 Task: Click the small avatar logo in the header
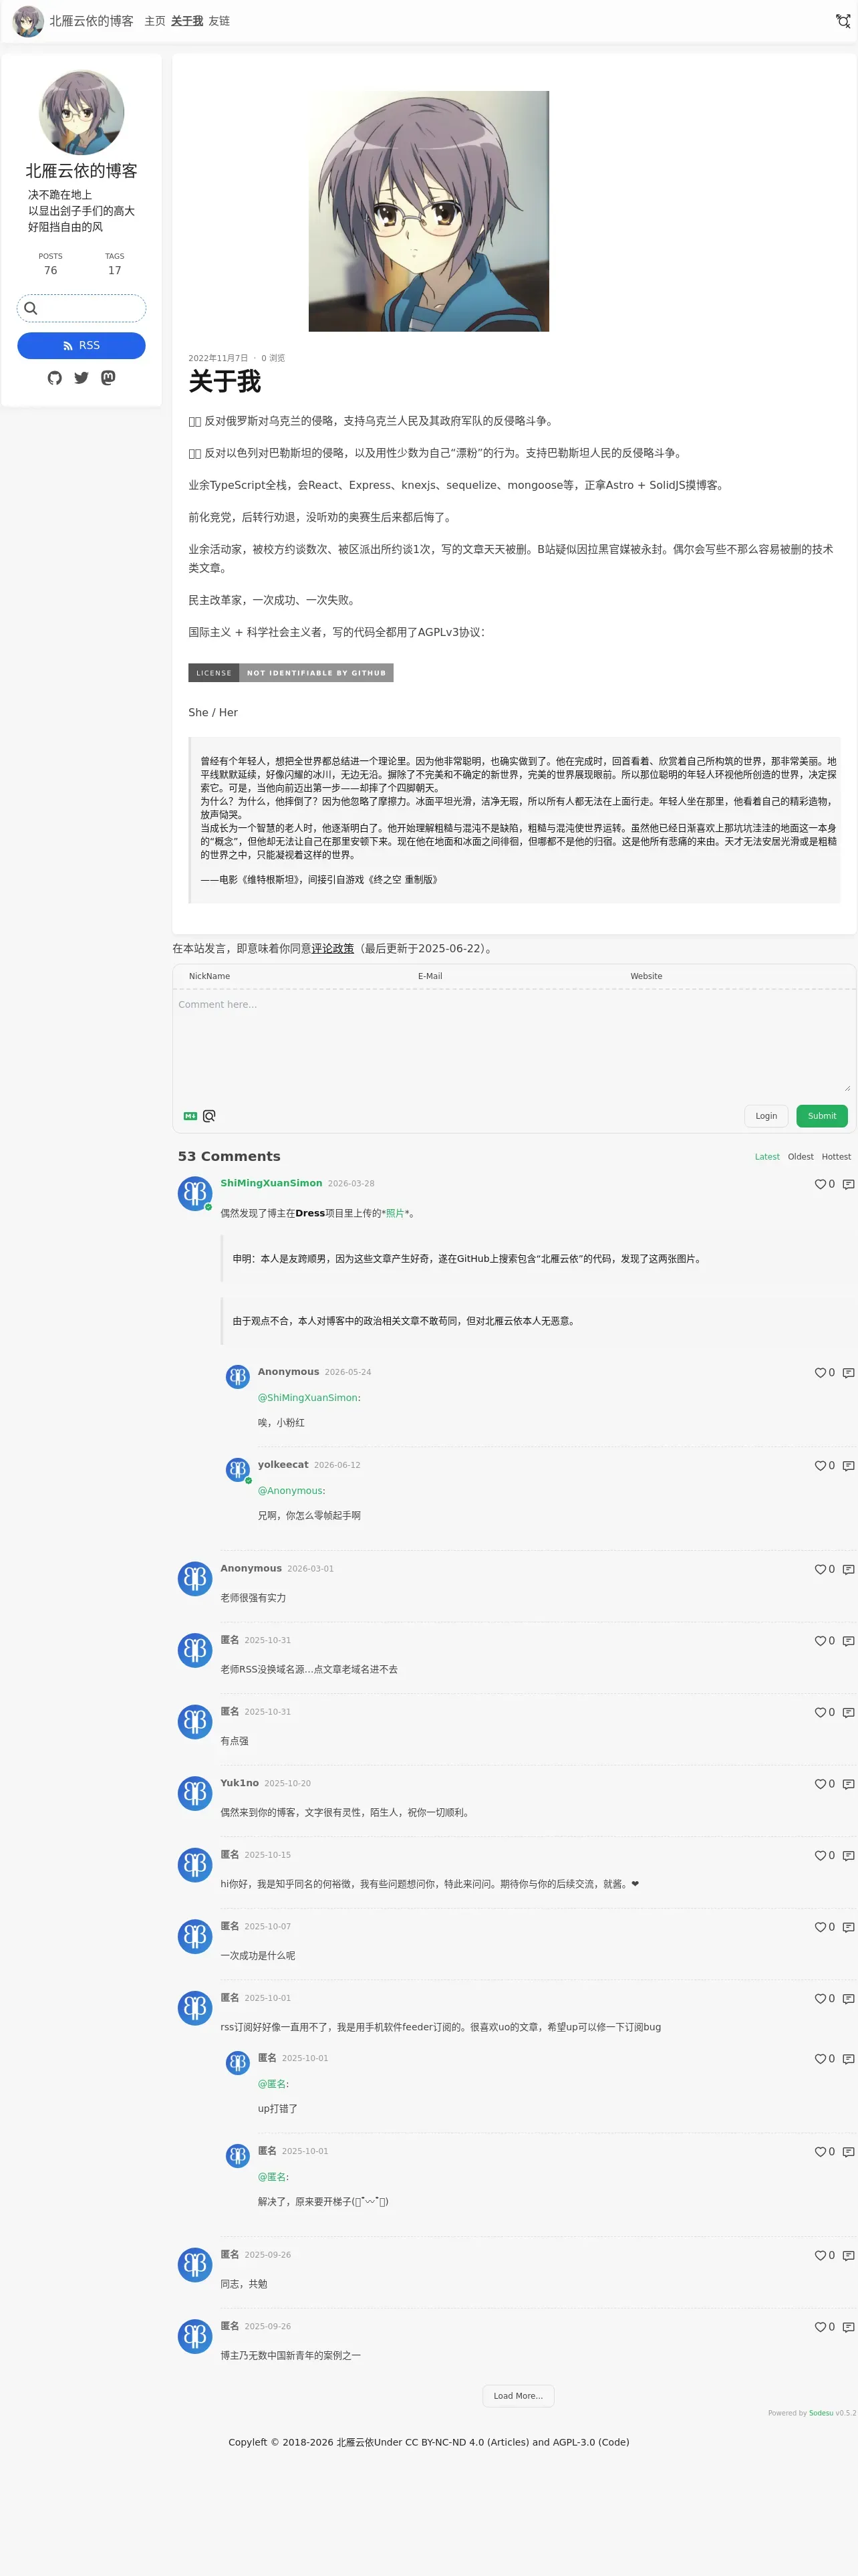point(28,21)
